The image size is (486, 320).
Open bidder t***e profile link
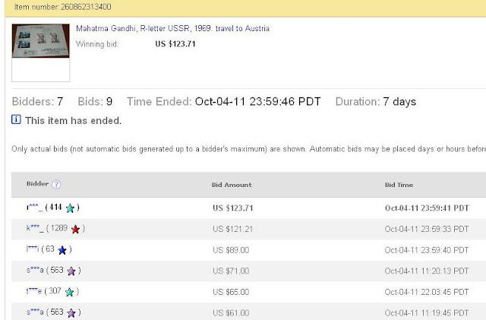click(x=33, y=290)
